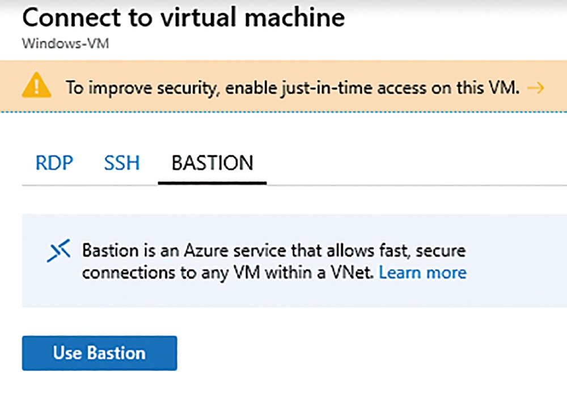Click the word 'machine' in page title
Image resolution: width=567 pixels, height=406 pixels.
tap(295, 18)
